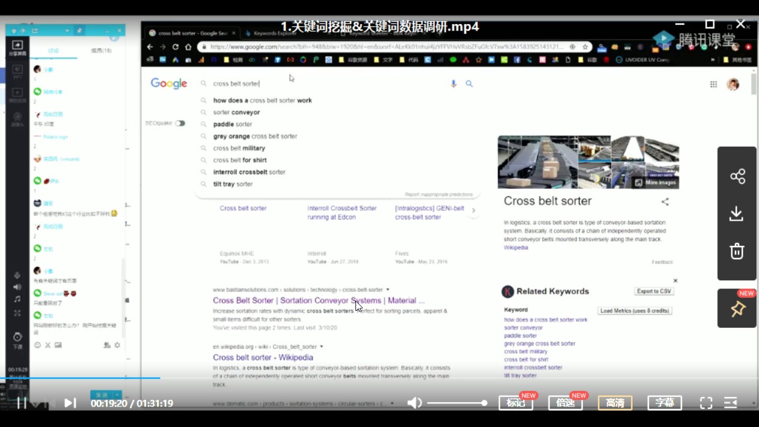The height and width of the screenshot is (427, 759).
Task: Toggle subtitles with 字幕 button
Action: (x=665, y=403)
